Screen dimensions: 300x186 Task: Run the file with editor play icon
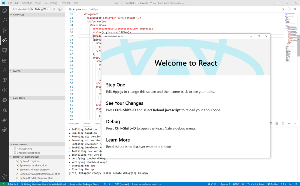click(x=283, y=9)
